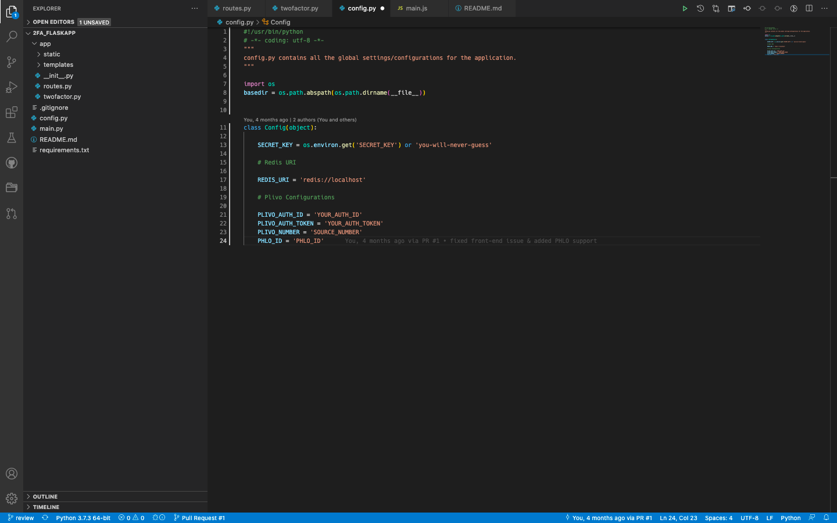Open the Search view in the activity bar
837x523 pixels.
click(12, 37)
